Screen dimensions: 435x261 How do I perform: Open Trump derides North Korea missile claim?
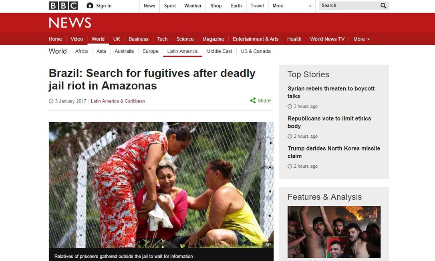tap(334, 152)
